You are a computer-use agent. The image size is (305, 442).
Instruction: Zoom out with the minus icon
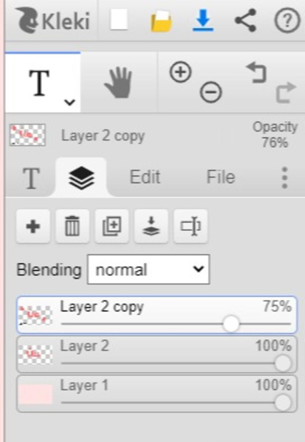tap(211, 92)
